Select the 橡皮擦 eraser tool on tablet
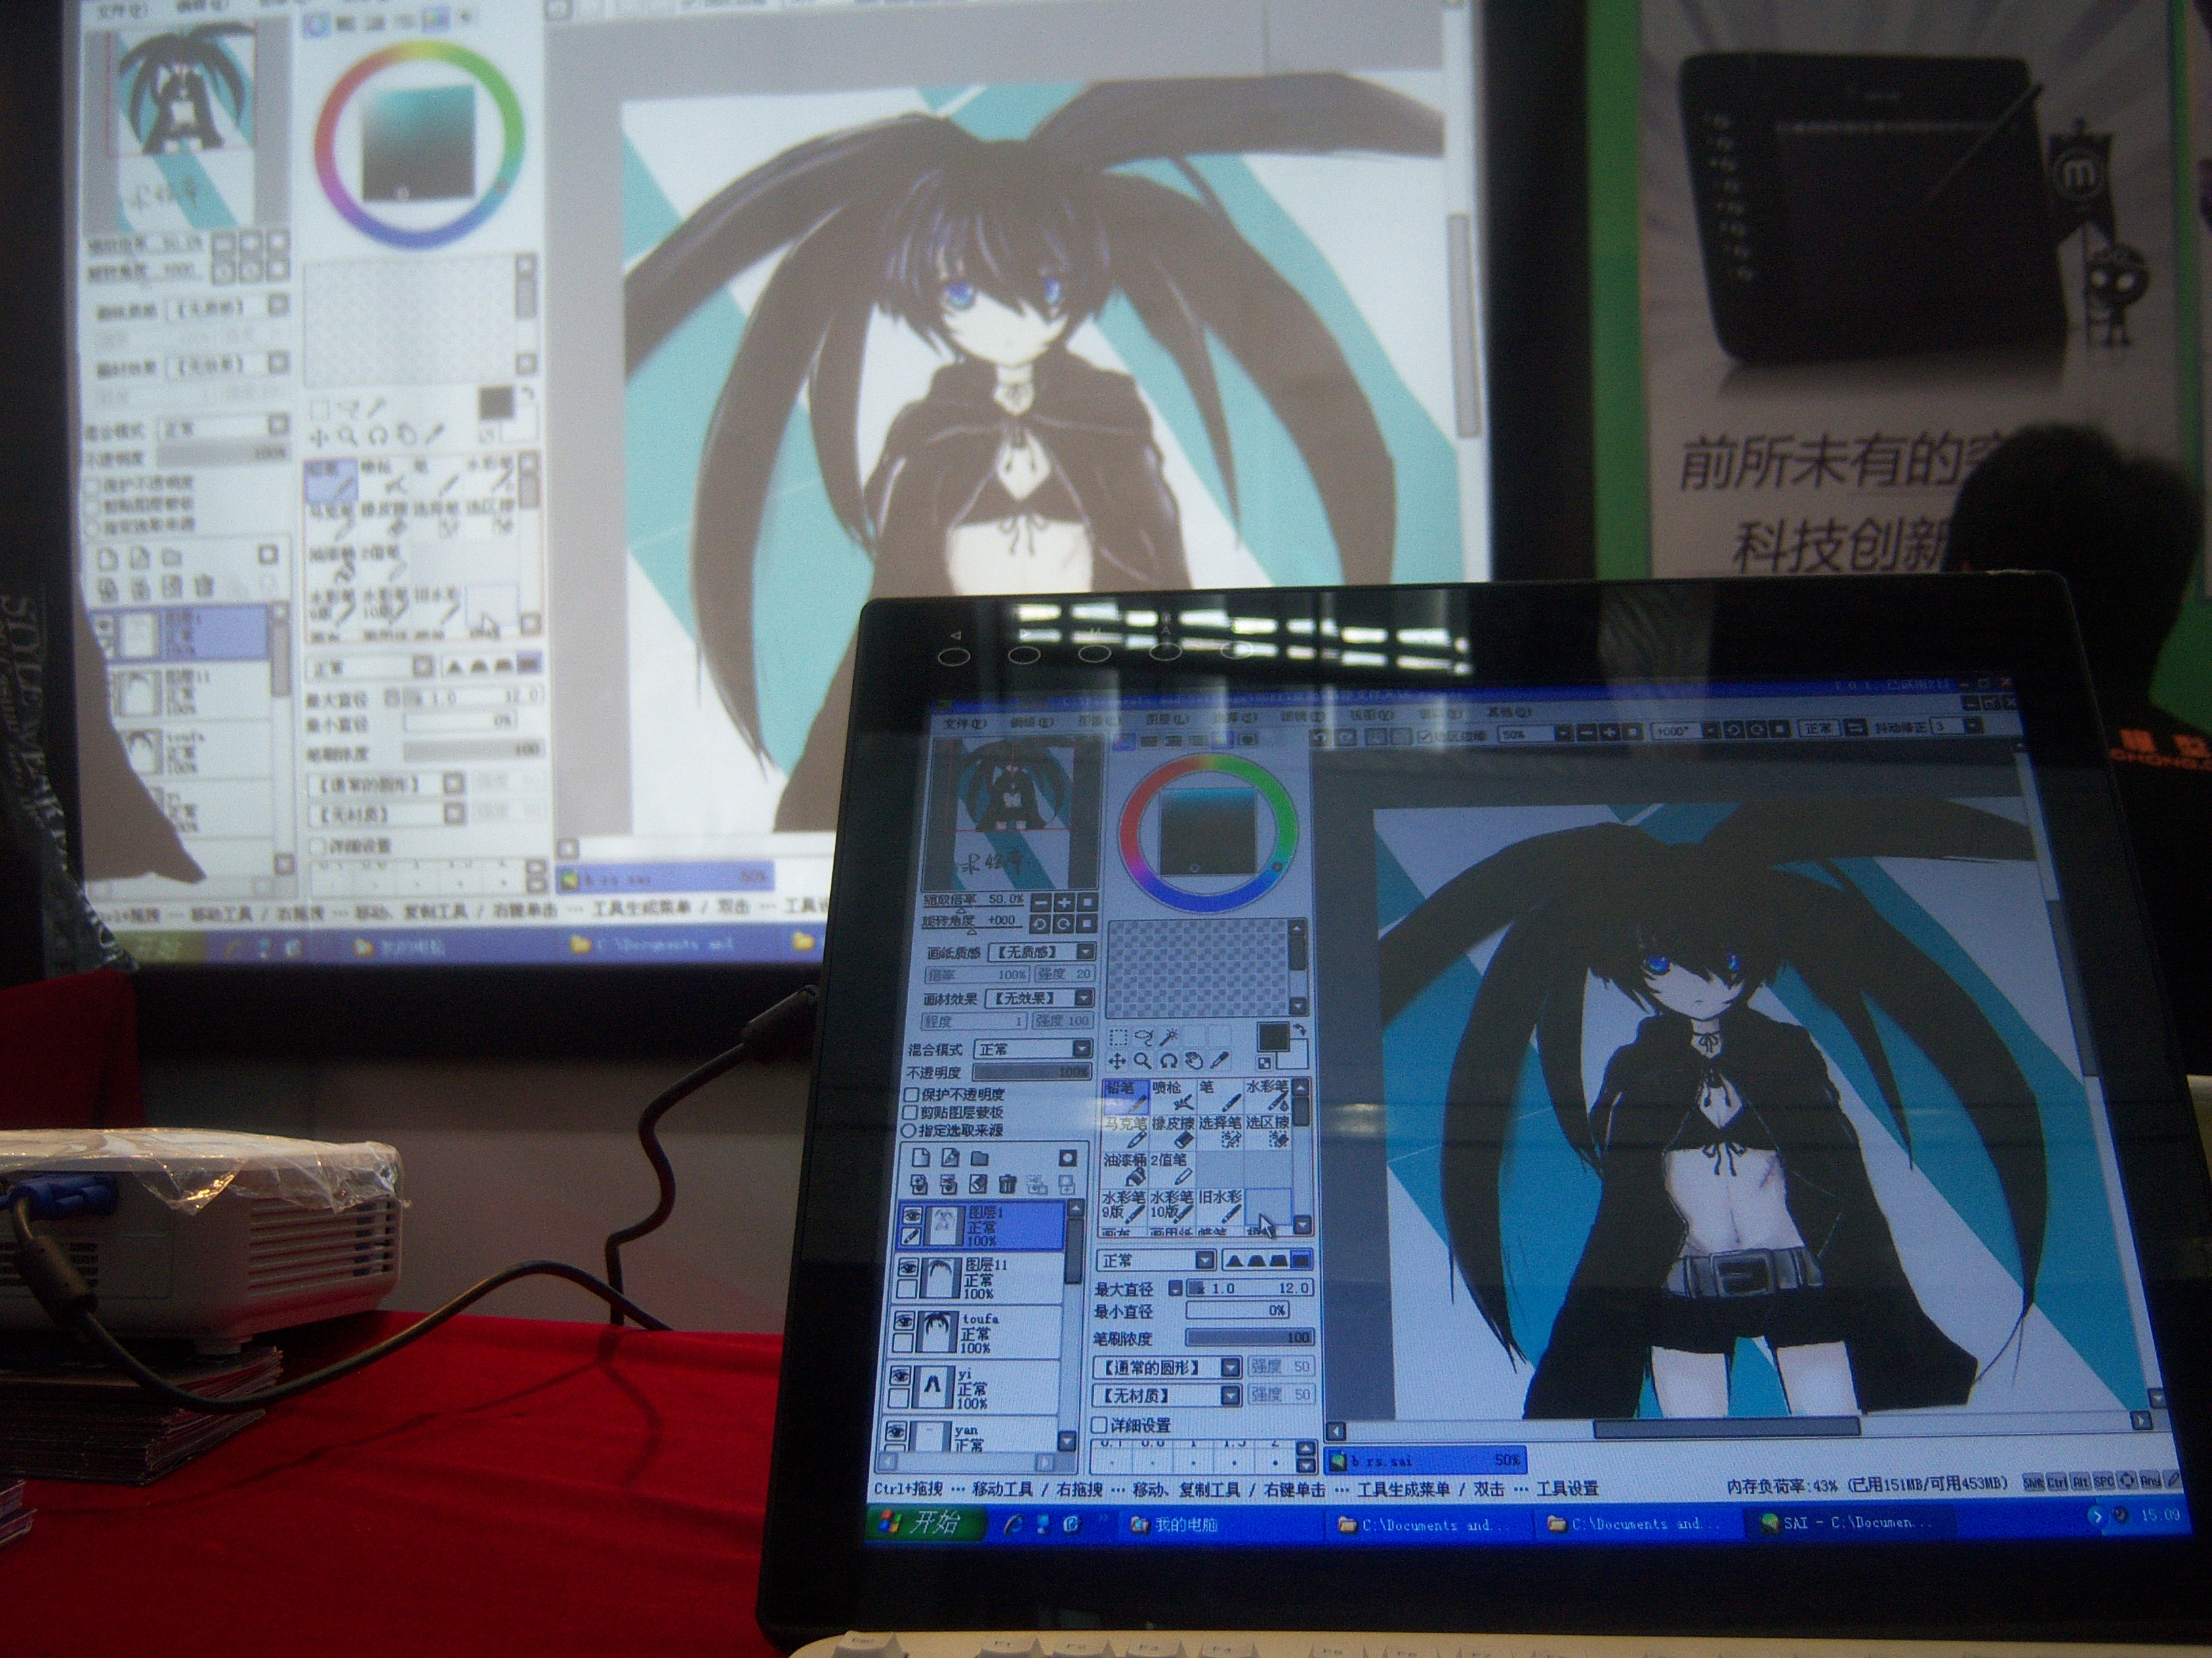Viewport: 2212px width, 1658px height. (x=1172, y=1132)
